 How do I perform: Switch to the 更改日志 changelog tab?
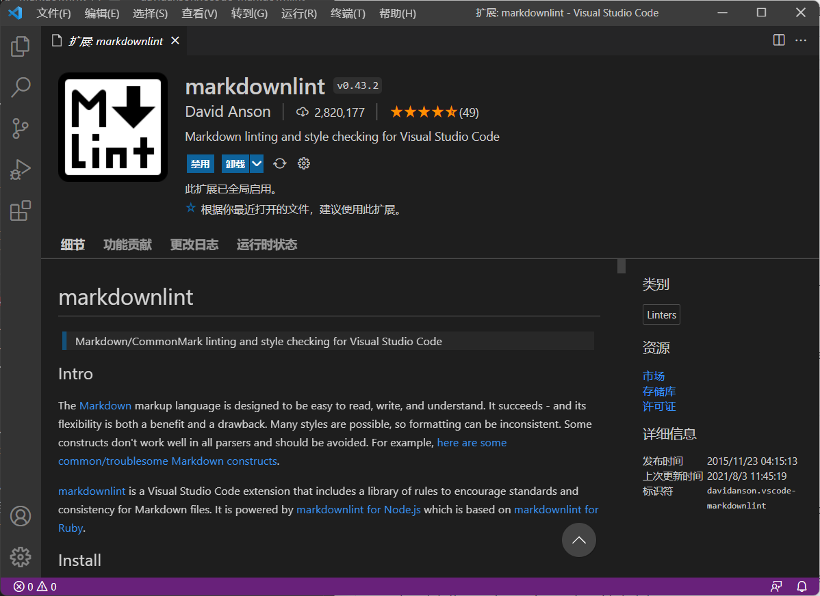[x=194, y=245]
